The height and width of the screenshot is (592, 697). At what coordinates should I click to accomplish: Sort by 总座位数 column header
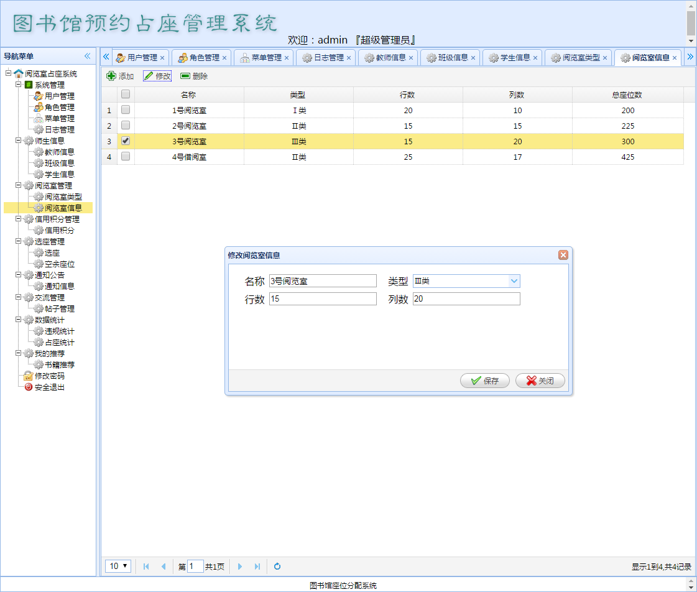(x=627, y=95)
